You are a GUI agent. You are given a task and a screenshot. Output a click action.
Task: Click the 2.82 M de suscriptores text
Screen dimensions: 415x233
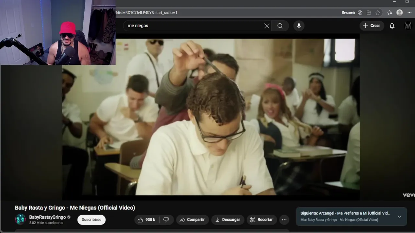tap(46, 223)
